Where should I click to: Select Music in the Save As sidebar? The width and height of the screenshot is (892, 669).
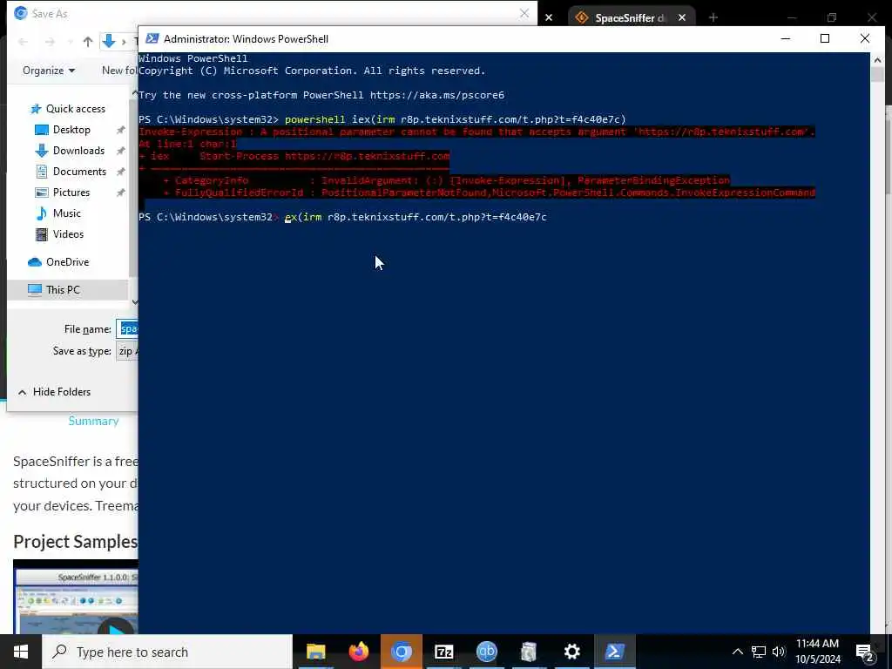(66, 213)
